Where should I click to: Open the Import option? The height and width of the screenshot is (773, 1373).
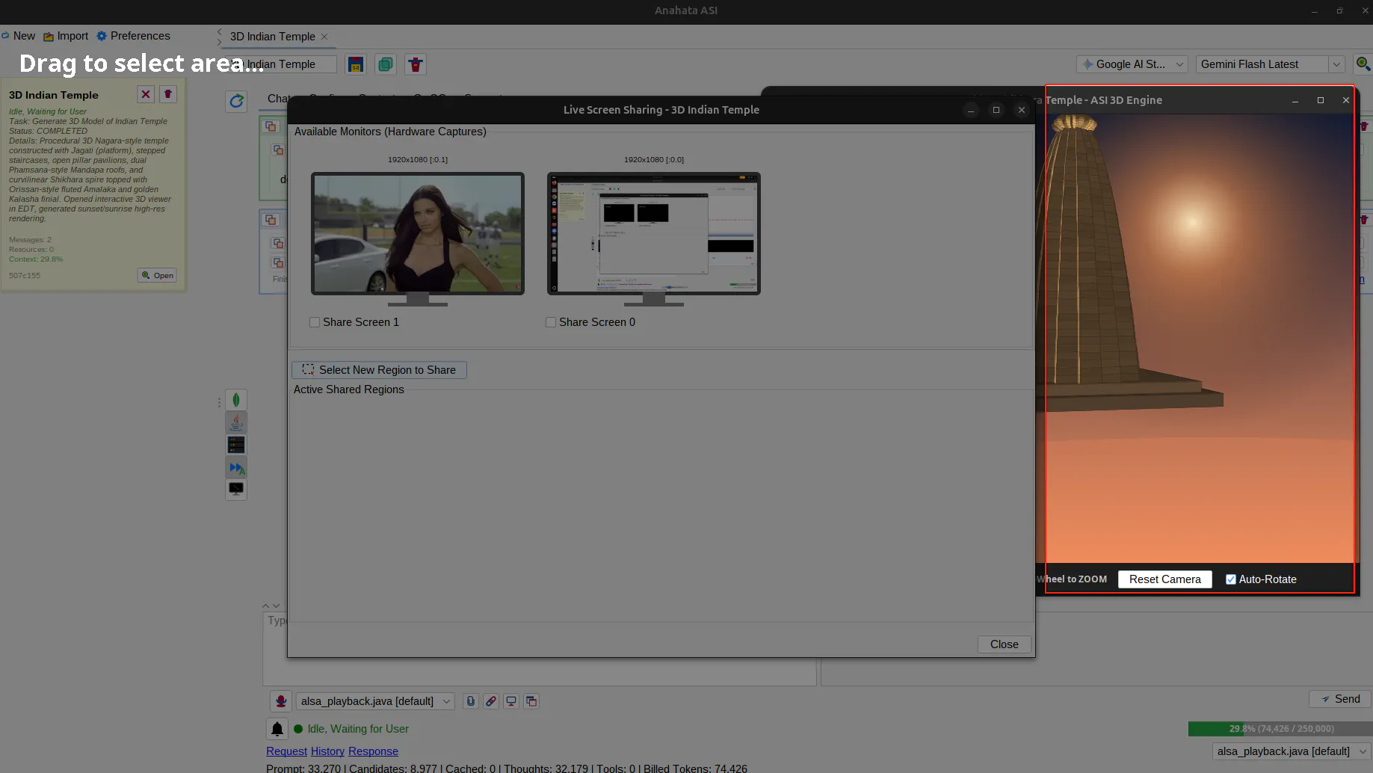[66, 36]
